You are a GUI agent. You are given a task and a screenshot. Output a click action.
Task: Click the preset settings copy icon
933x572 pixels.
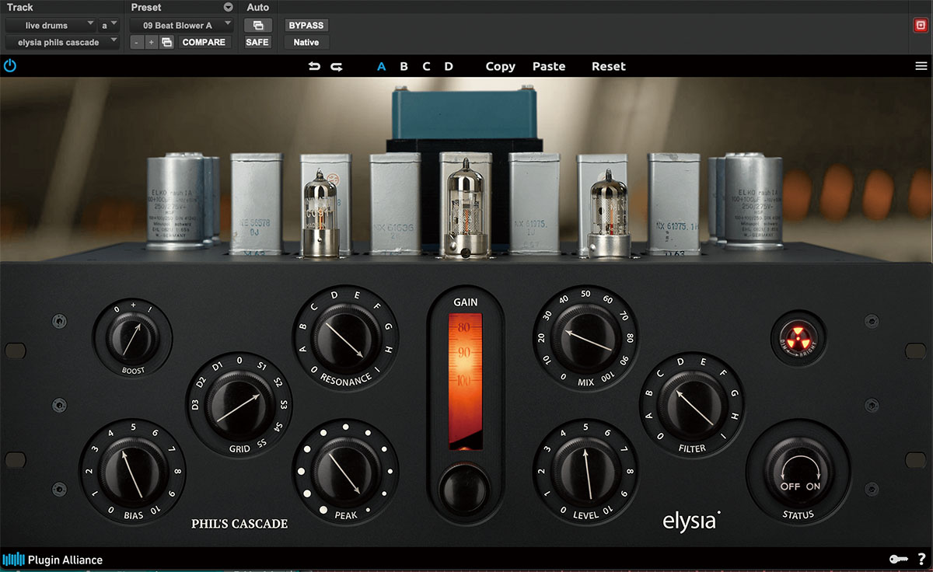click(166, 43)
